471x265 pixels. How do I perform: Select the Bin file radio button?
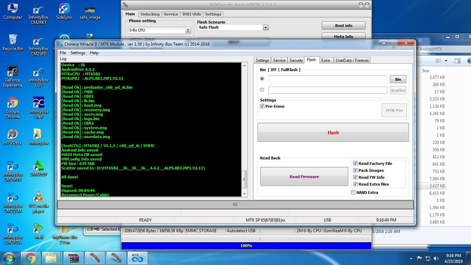[x=262, y=79]
